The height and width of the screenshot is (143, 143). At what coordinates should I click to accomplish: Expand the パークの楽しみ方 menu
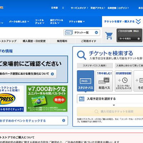(x=19, y=22)
